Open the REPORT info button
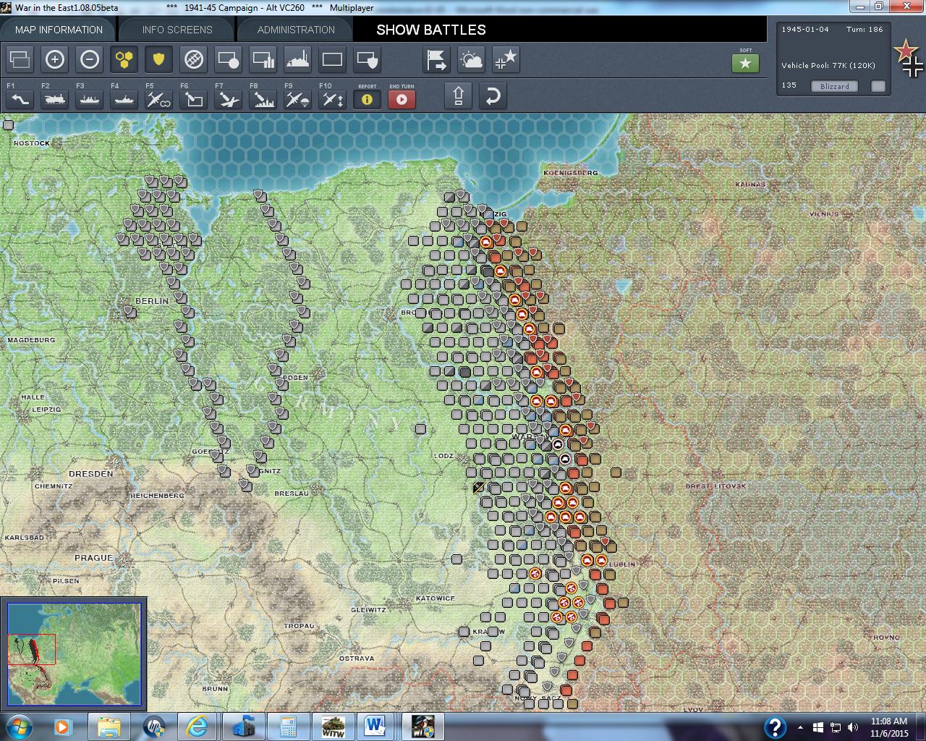This screenshot has width=926, height=741. [x=368, y=99]
